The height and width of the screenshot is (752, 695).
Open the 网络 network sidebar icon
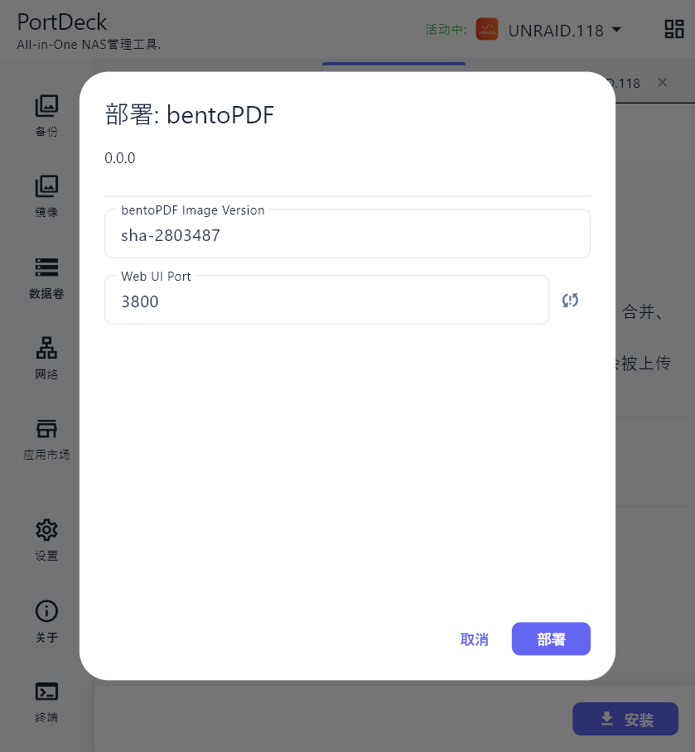(x=46, y=348)
